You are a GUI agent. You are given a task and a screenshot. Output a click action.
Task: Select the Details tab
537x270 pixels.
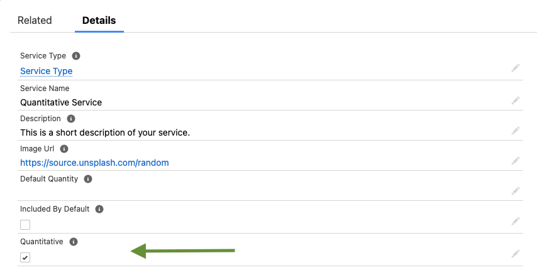tap(99, 20)
